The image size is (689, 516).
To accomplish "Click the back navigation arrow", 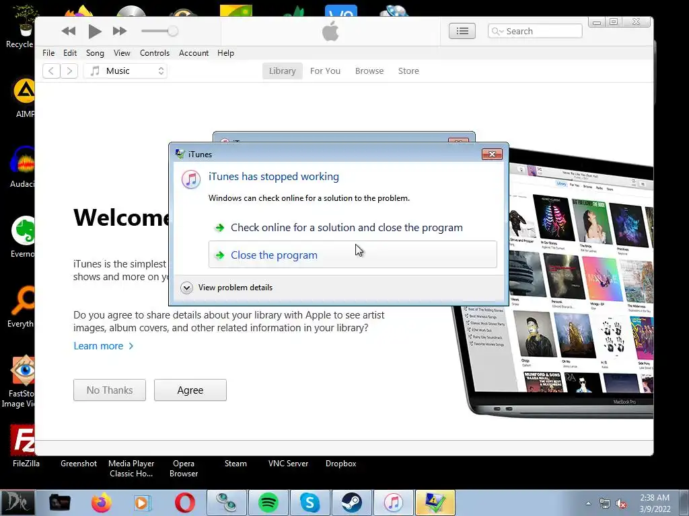I will point(51,71).
